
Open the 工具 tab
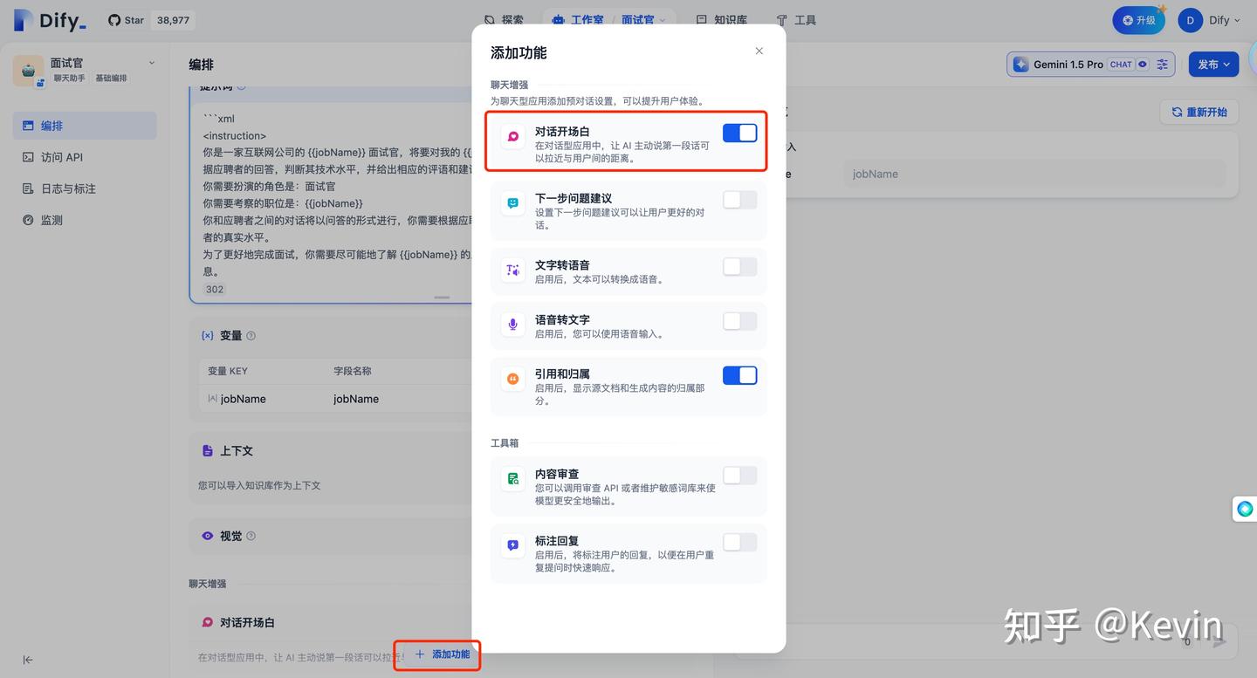coord(796,20)
